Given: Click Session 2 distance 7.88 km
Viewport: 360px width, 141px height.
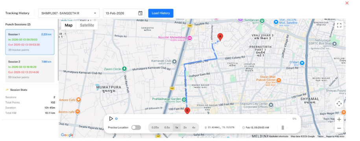Looking at the screenshot, I should [x=46, y=62].
